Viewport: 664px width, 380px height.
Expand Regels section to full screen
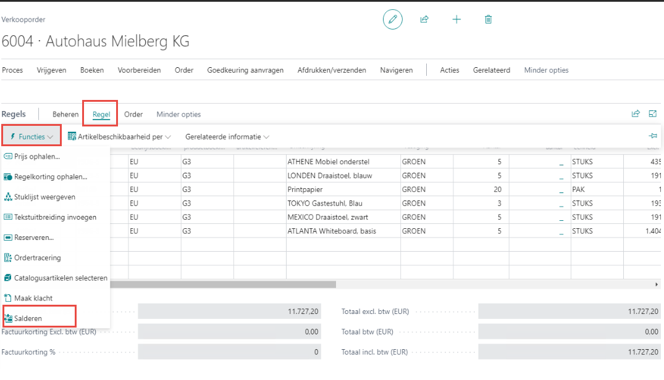point(652,114)
